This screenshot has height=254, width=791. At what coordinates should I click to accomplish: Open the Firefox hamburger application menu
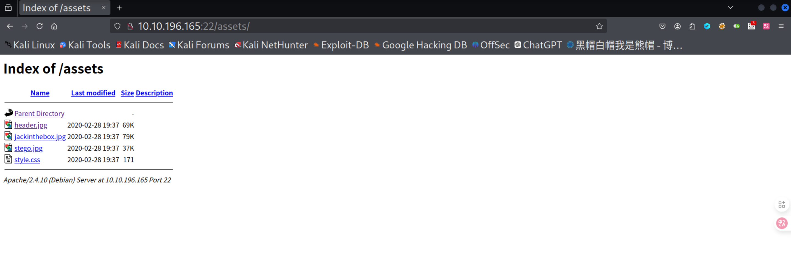[x=781, y=26]
